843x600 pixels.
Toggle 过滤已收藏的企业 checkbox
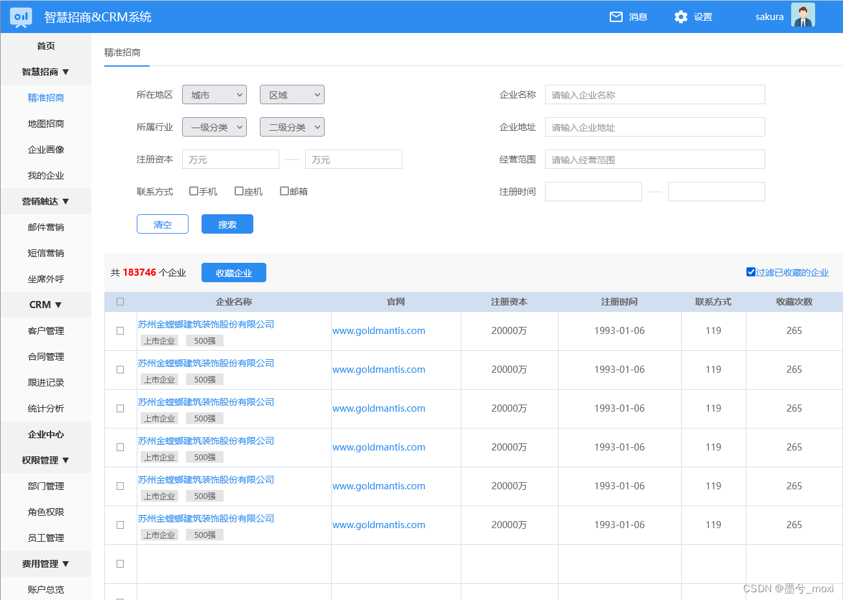click(x=750, y=272)
